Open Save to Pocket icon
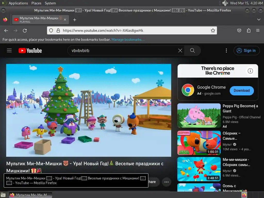The height and width of the screenshot is (198, 264). click(x=239, y=30)
